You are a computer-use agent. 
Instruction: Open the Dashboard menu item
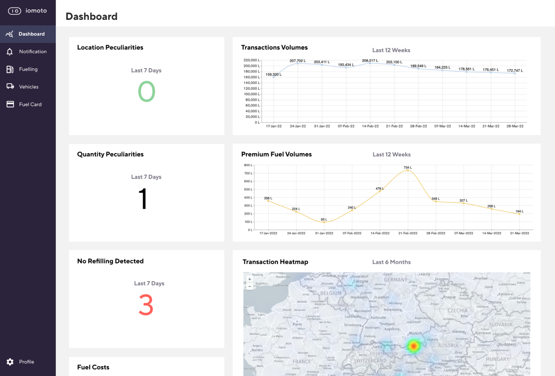28,34
